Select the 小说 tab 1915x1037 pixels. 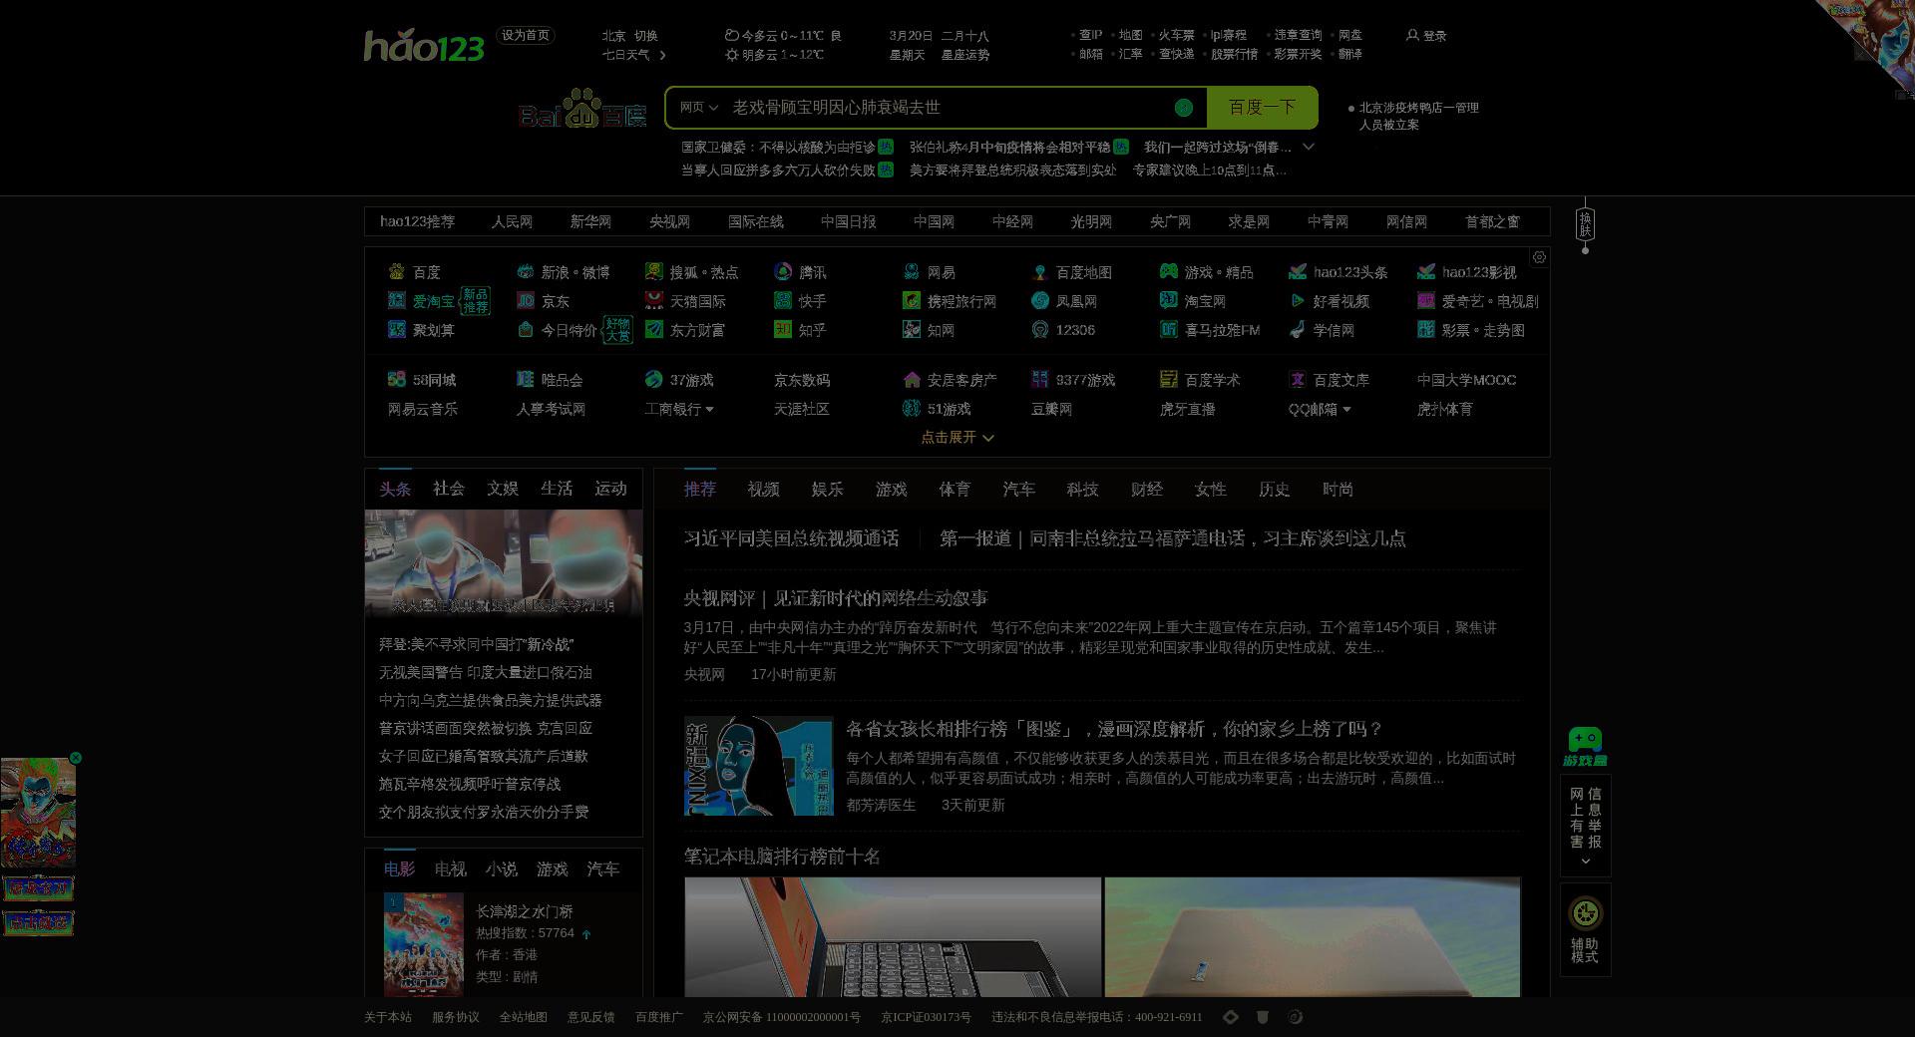pos(501,869)
